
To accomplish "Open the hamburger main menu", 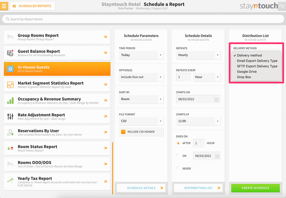I will (x=4, y=6).
